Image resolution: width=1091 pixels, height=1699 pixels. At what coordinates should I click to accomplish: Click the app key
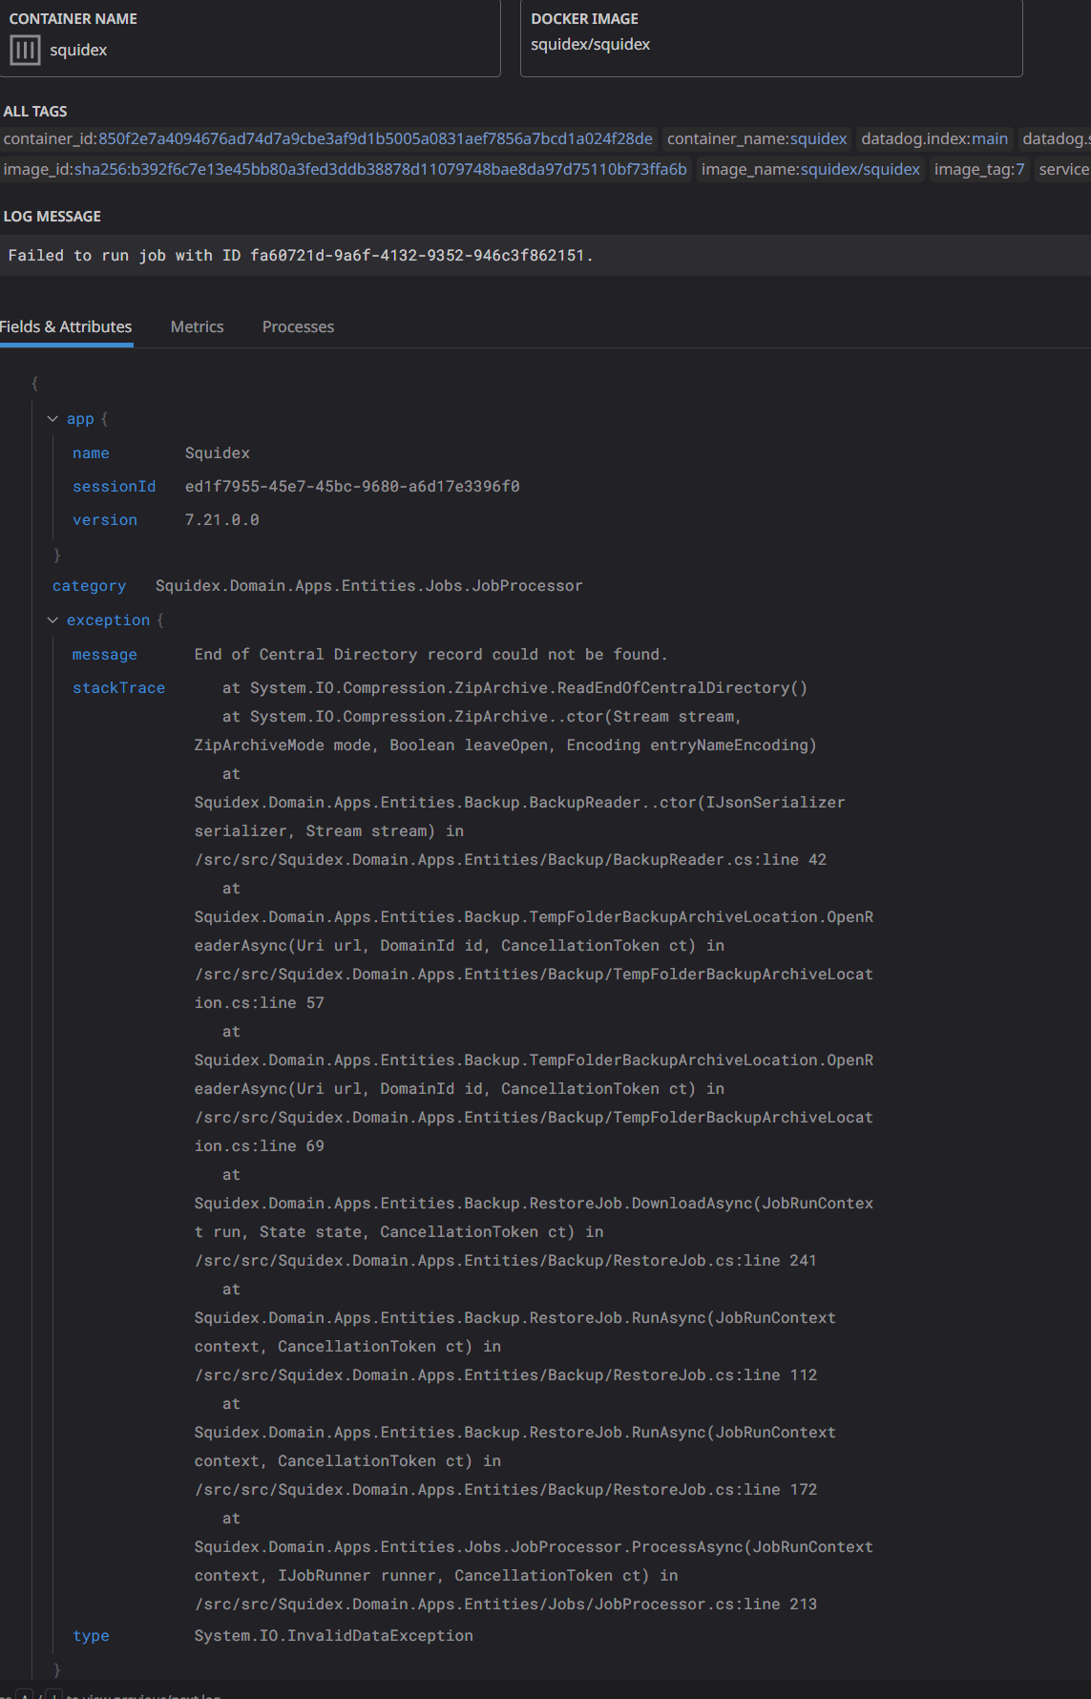(x=80, y=419)
